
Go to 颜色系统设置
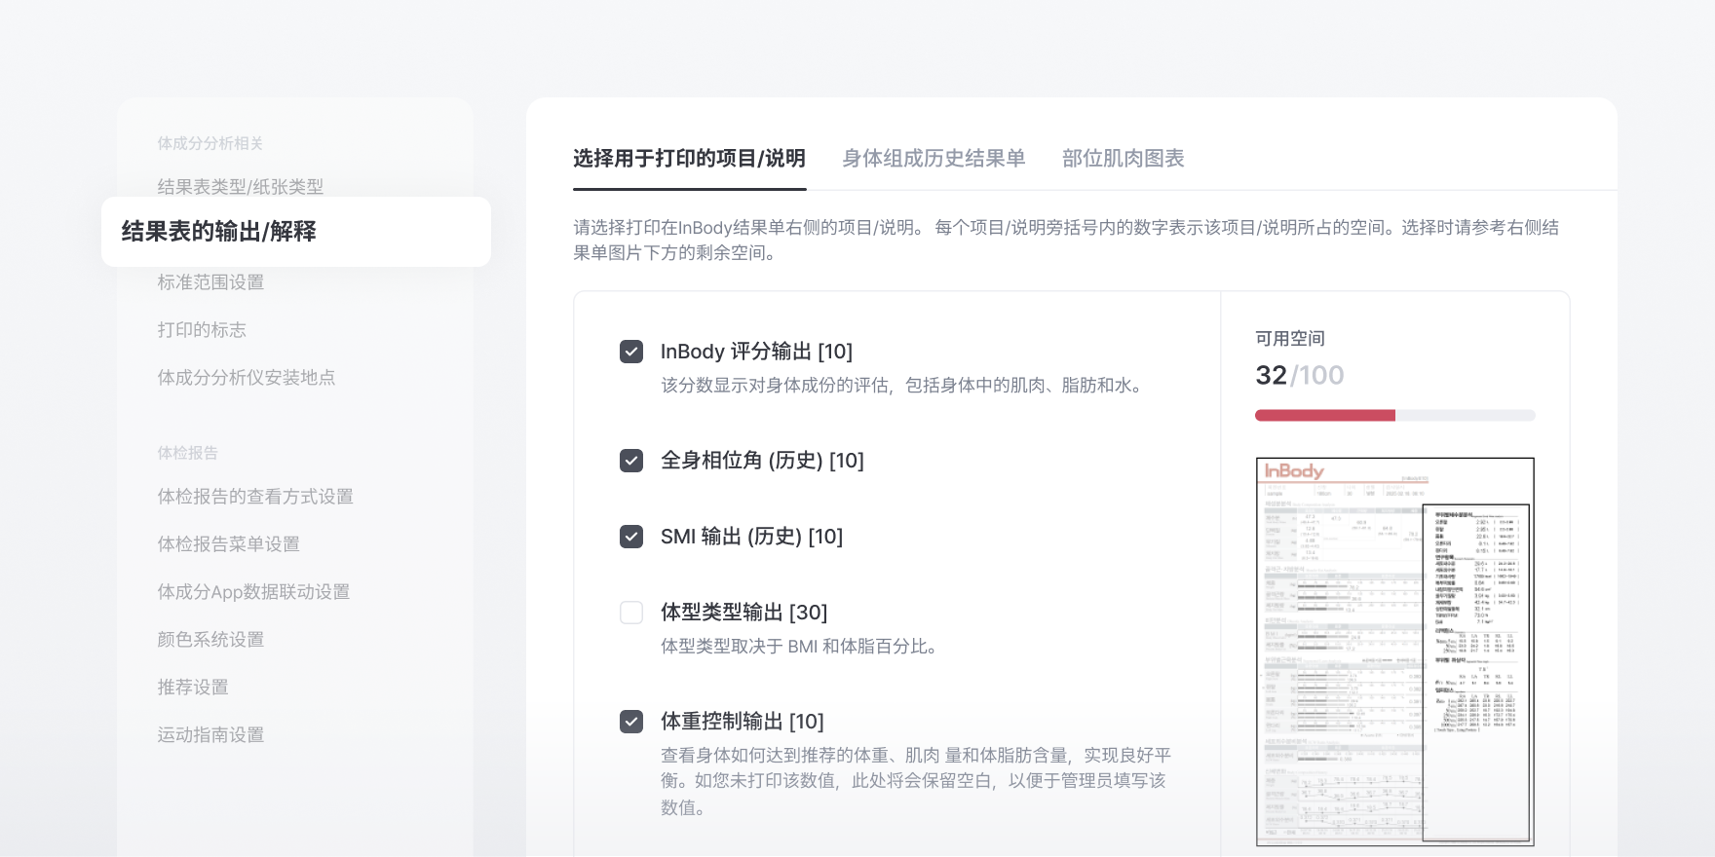(211, 640)
